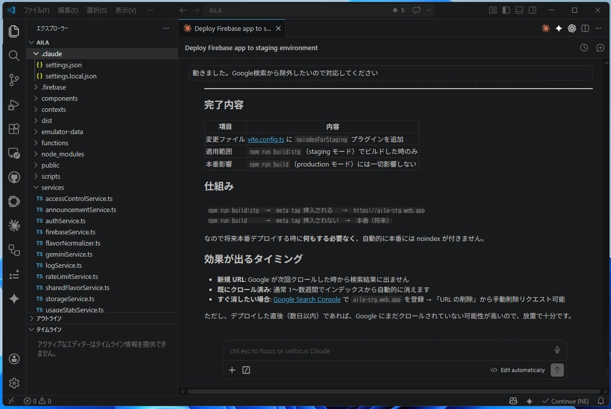The height and width of the screenshot is (409, 611).
Task: Toggle the primary side bar visibility
Action: pyautogui.click(x=506, y=10)
